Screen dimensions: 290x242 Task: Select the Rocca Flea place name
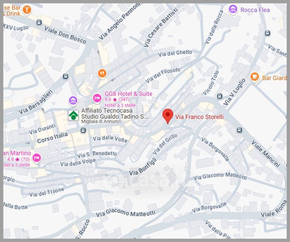coord(255,10)
